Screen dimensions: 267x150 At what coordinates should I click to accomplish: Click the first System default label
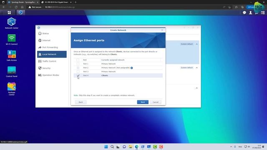click(x=186, y=44)
